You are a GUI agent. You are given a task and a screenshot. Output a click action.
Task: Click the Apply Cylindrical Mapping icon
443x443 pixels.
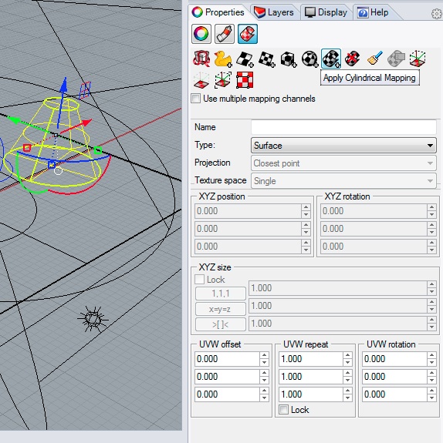coord(331,59)
